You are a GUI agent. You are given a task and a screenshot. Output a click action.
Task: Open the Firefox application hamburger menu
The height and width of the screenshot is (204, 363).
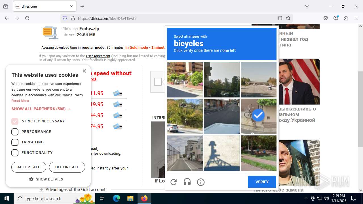coord(356,18)
